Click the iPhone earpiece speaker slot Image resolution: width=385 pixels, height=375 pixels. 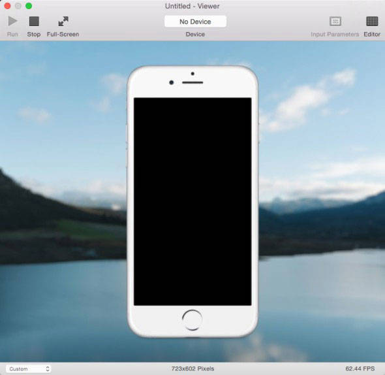tap(192, 82)
